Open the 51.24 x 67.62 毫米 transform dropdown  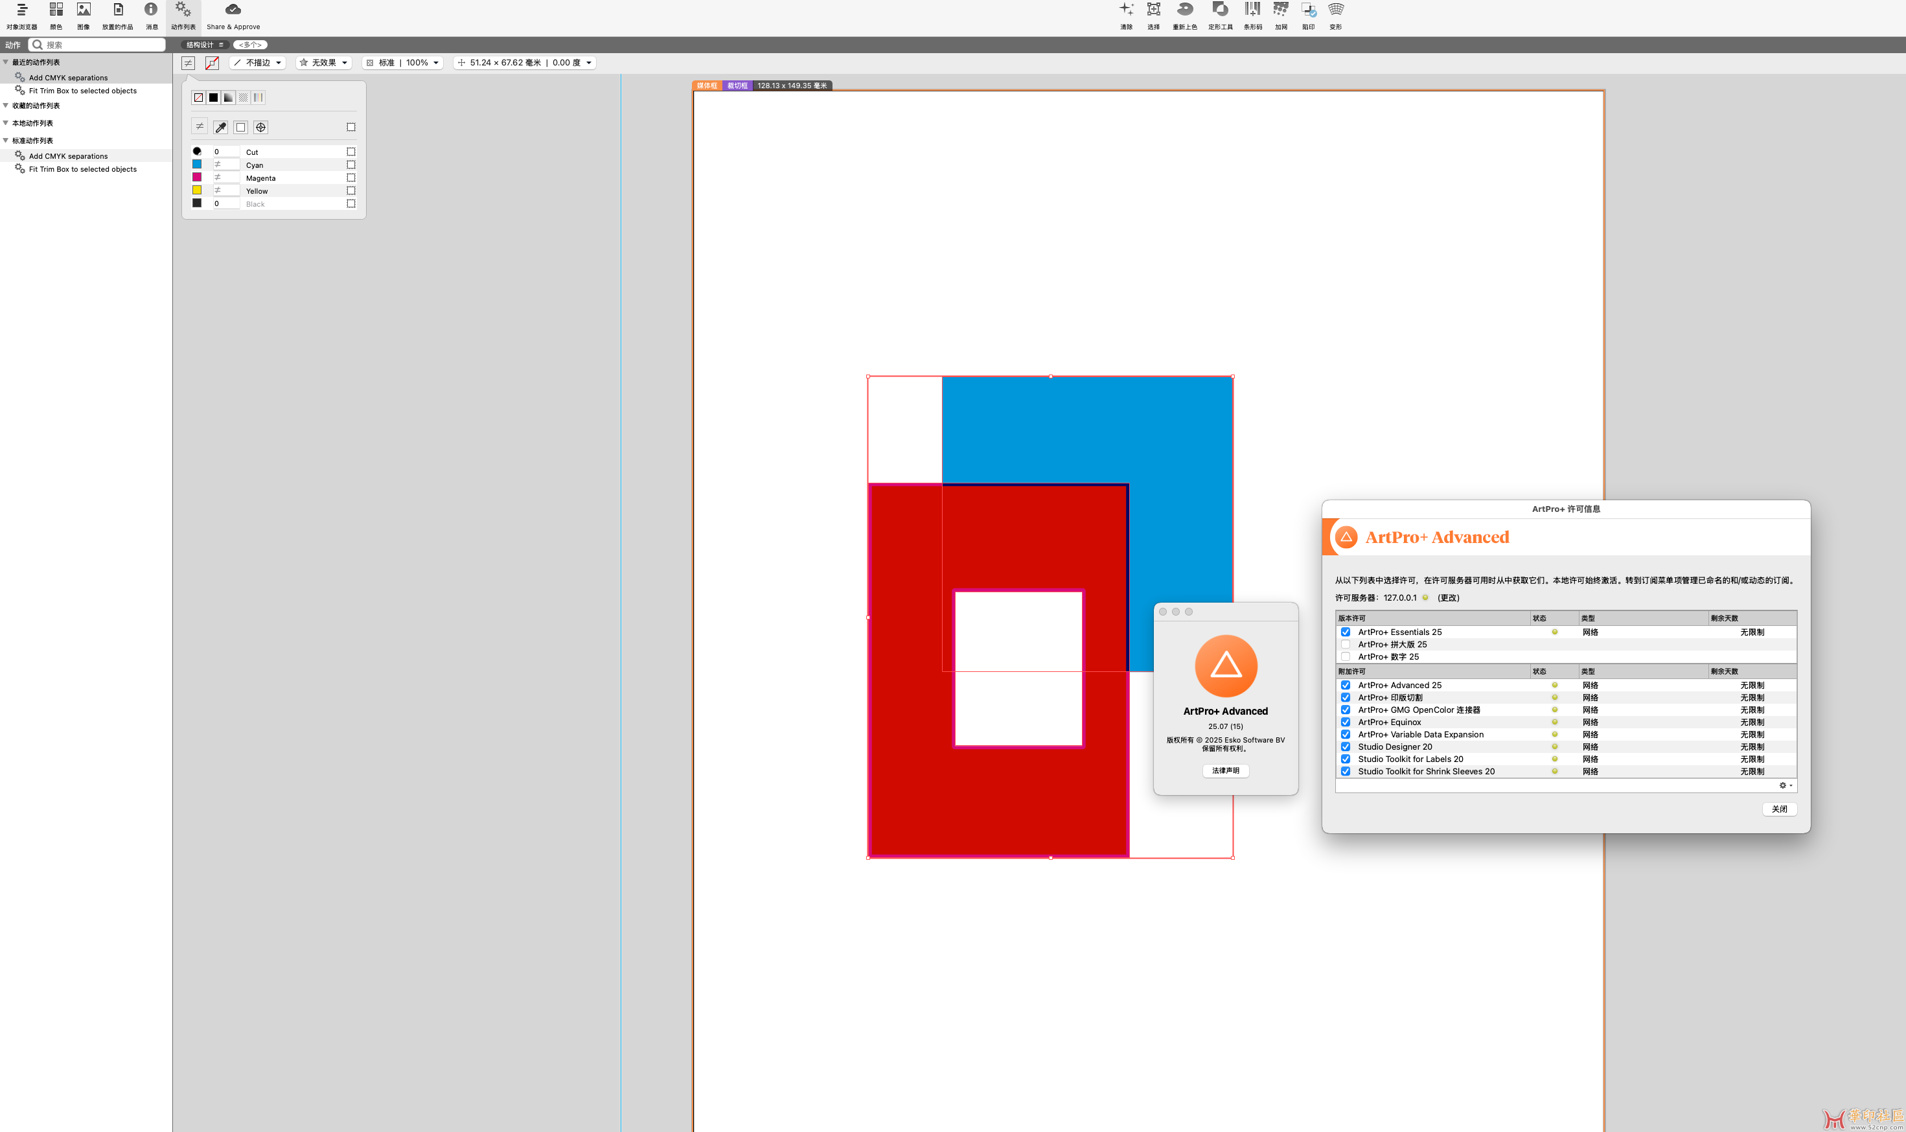click(x=525, y=63)
